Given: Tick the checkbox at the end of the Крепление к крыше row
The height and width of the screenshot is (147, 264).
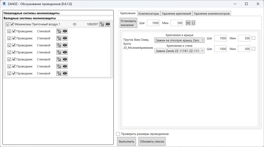Looking at the screenshot, I should click(x=253, y=38).
